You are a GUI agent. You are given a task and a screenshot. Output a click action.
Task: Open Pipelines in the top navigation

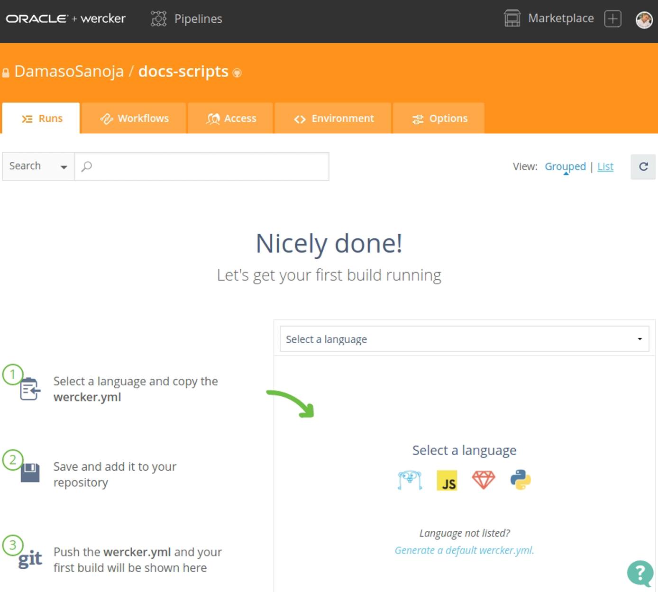coord(187,19)
